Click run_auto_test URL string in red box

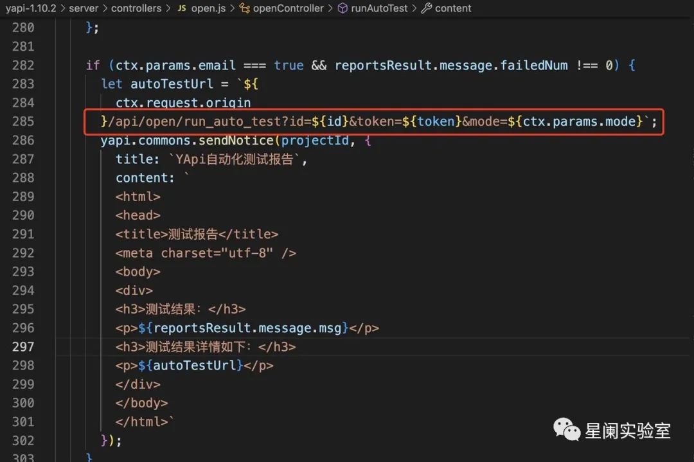click(239, 121)
